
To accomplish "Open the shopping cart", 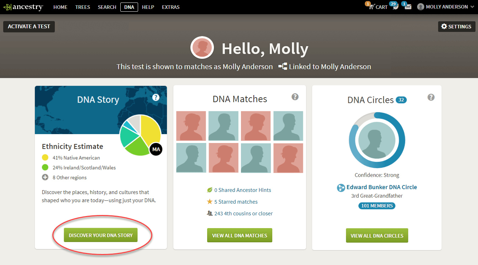I will point(377,7).
